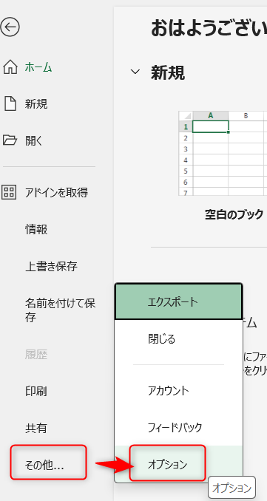
Task: Click the アドインを取得 grid icon
Action: (x=9, y=192)
